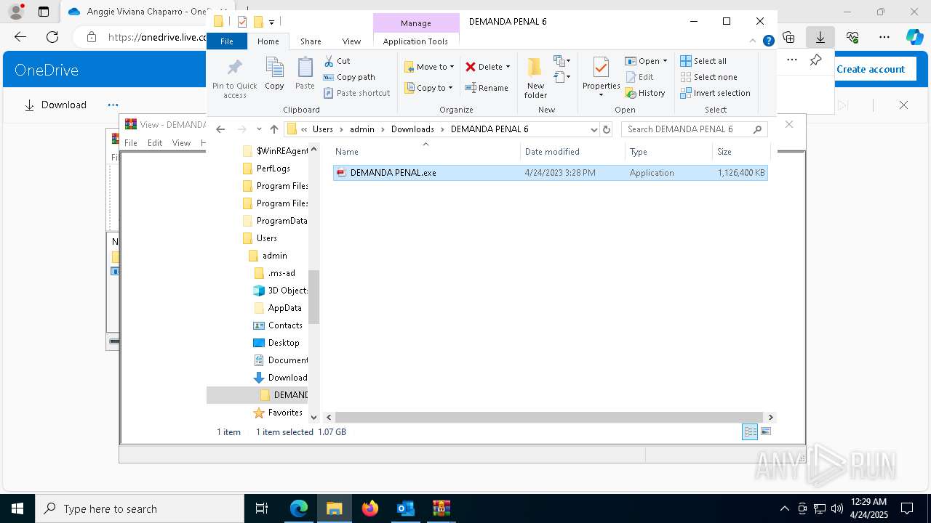Open OneDrive more options ellipsis
This screenshot has width=931, height=523.
point(113,105)
